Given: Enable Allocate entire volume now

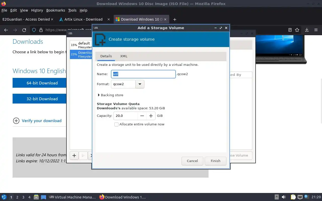Looking at the screenshot, I should [x=116, y=124].
